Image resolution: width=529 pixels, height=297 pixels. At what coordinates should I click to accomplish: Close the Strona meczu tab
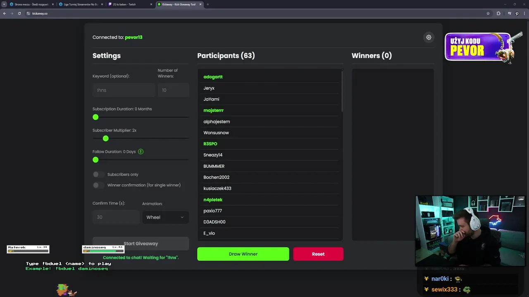[53, 4]
